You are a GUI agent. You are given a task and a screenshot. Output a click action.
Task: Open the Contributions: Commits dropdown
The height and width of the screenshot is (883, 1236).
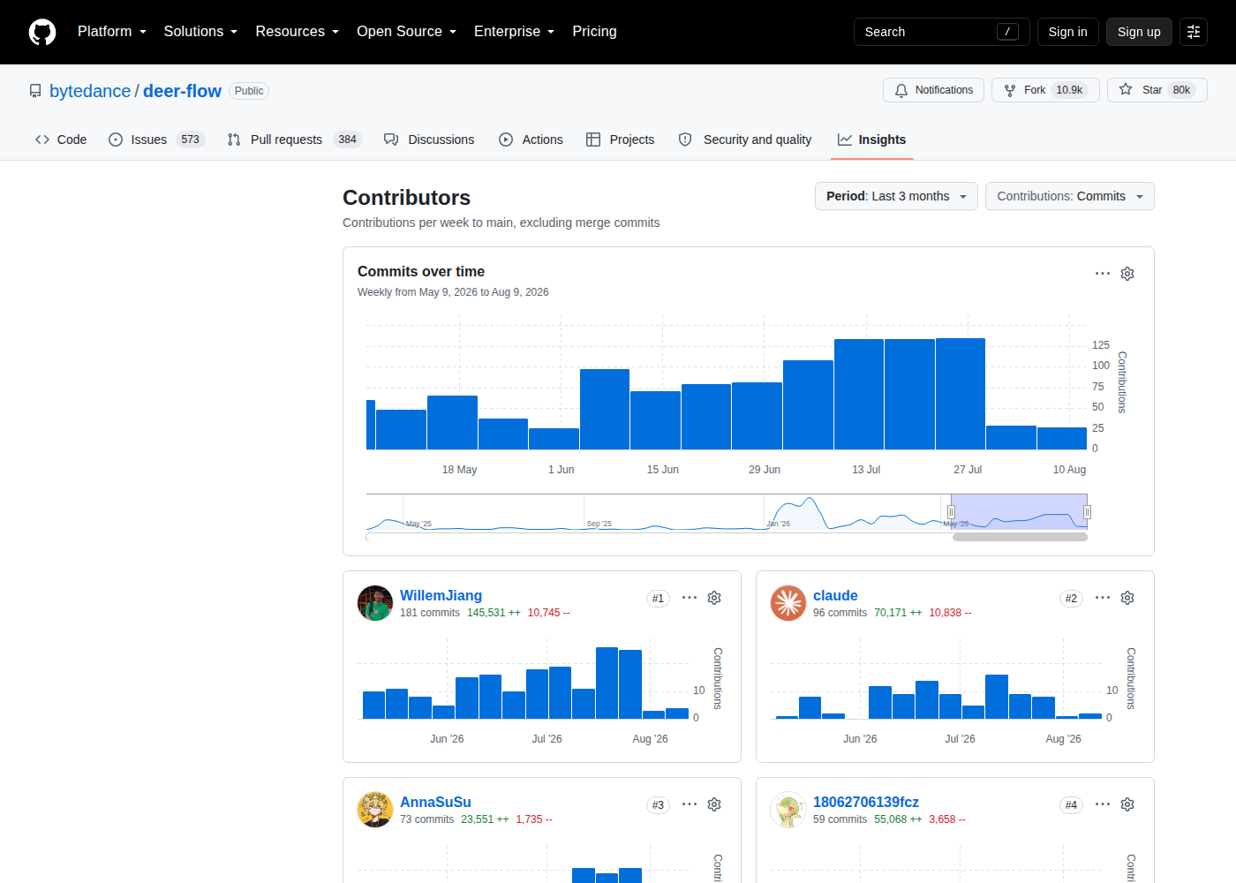(x=1070, y=196)
